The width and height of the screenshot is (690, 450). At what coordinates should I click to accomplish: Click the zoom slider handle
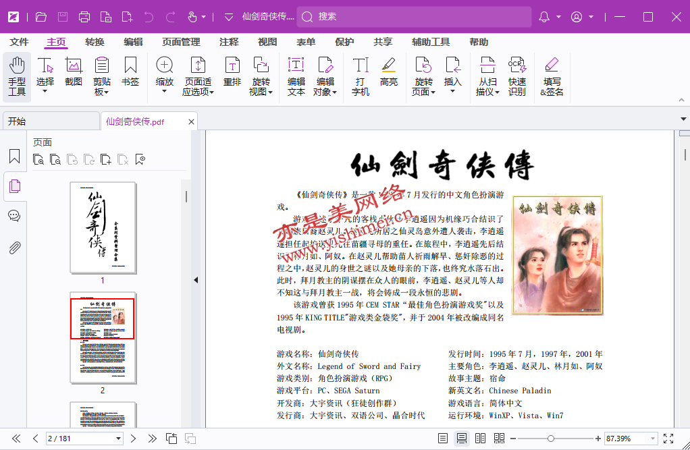click(x=550, y=439)
